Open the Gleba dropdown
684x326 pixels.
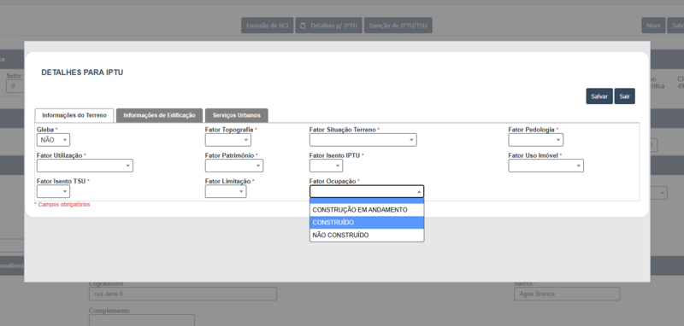[x=53, y=140]
